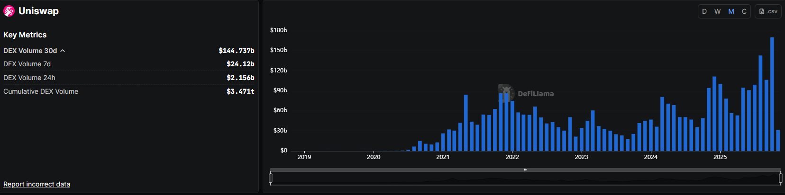Click the 2023 label on the x-axis
Image resolution: width=785 pixels, height=195 pixels.
click(581, 157)
